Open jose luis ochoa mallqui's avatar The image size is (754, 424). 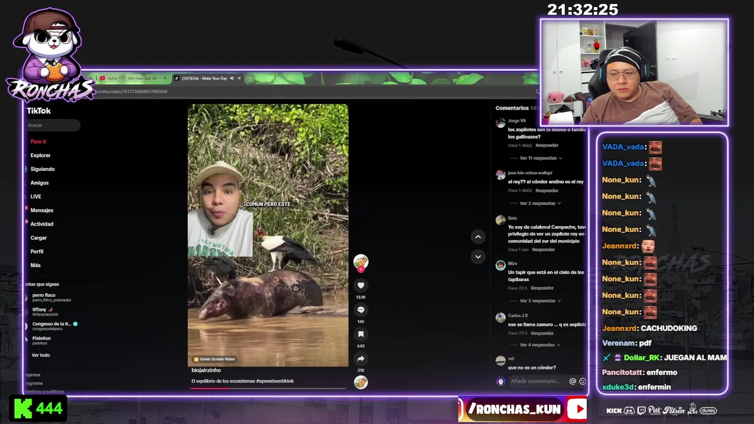coord(500,175)
